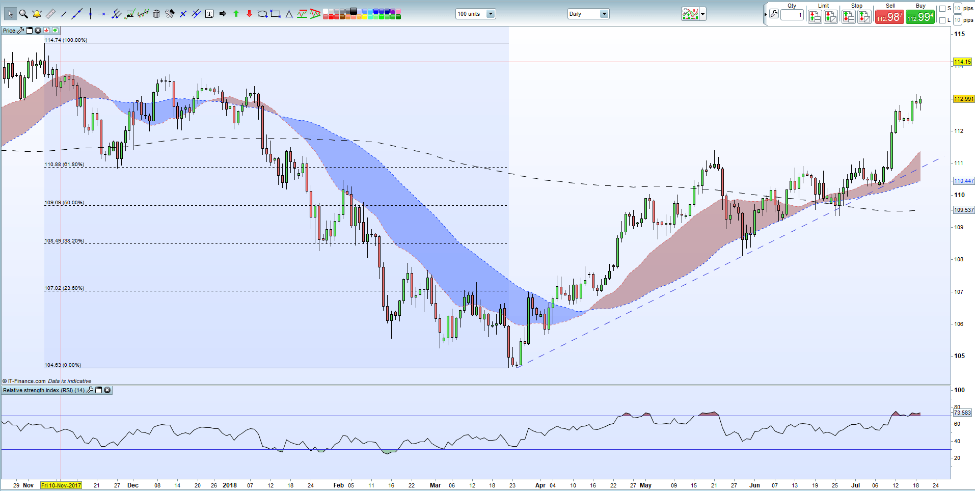975x491 pixels.
Task: Click the 110.447 price axis label
Action: coord(963,181)
